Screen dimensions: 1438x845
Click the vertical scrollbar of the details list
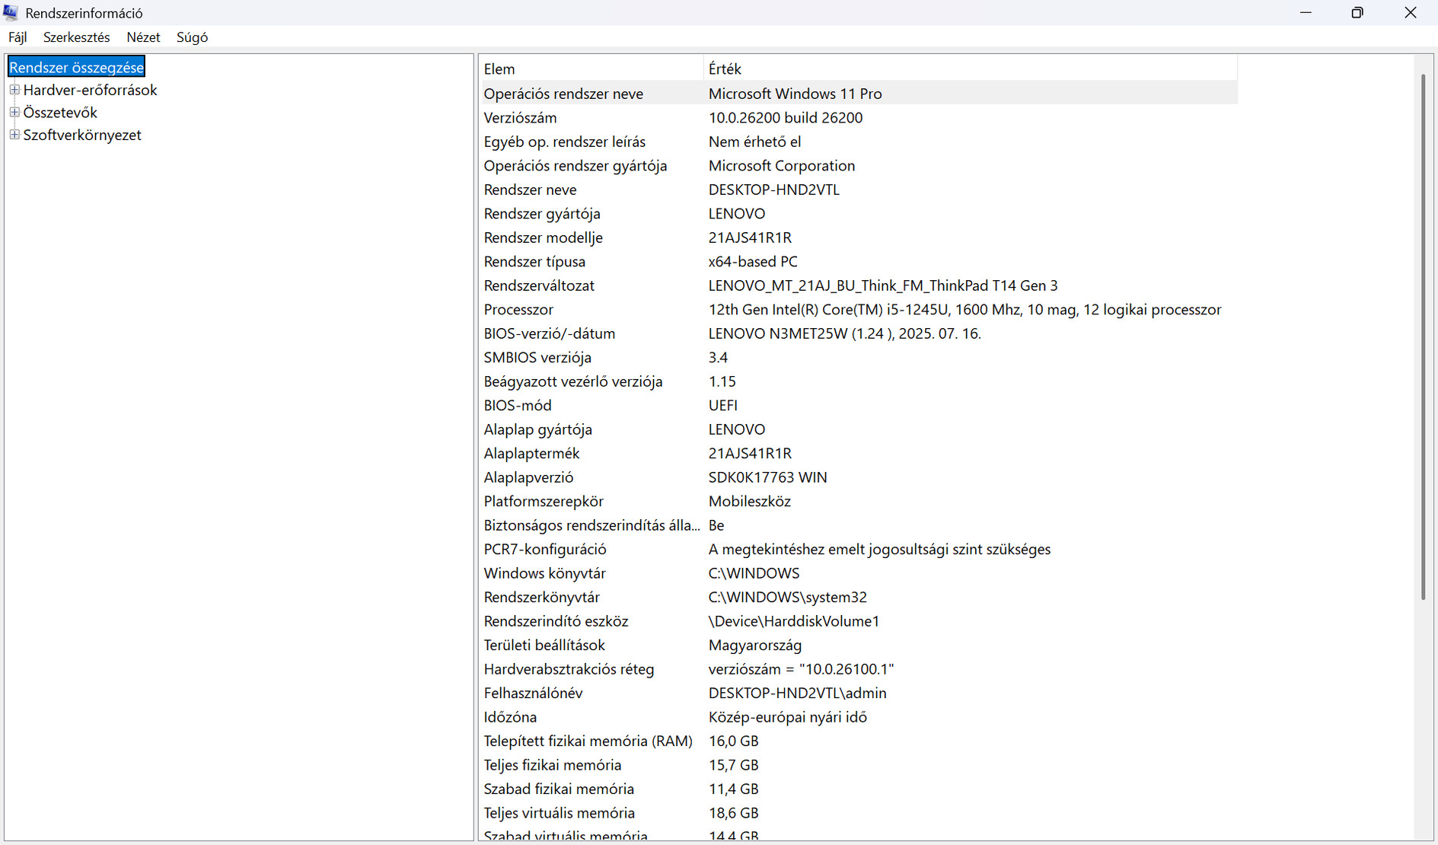pyautogui.click(x=1423, y=337)
